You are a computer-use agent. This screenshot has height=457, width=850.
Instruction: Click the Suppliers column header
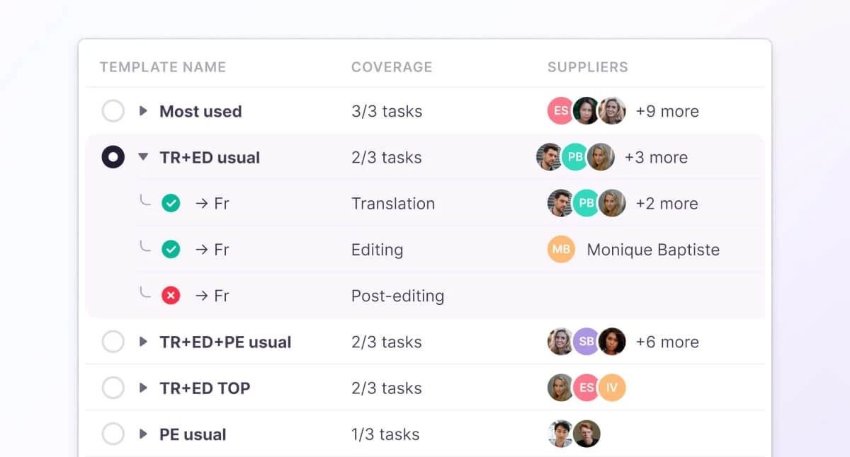(x=587, y=67)
